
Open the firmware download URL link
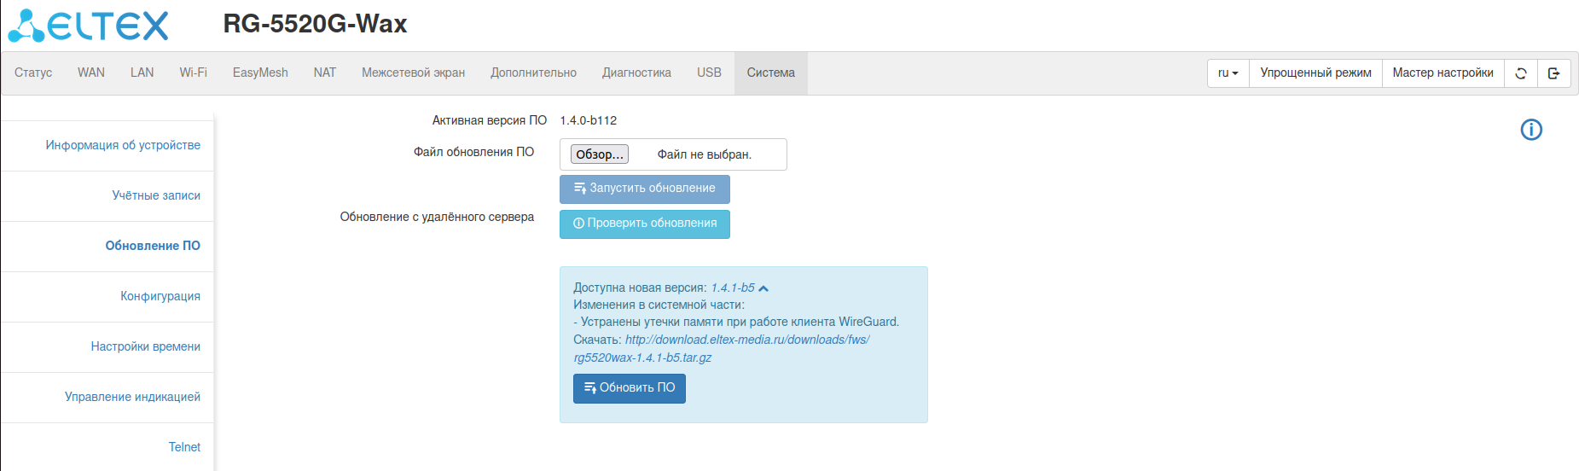(722, 349)
